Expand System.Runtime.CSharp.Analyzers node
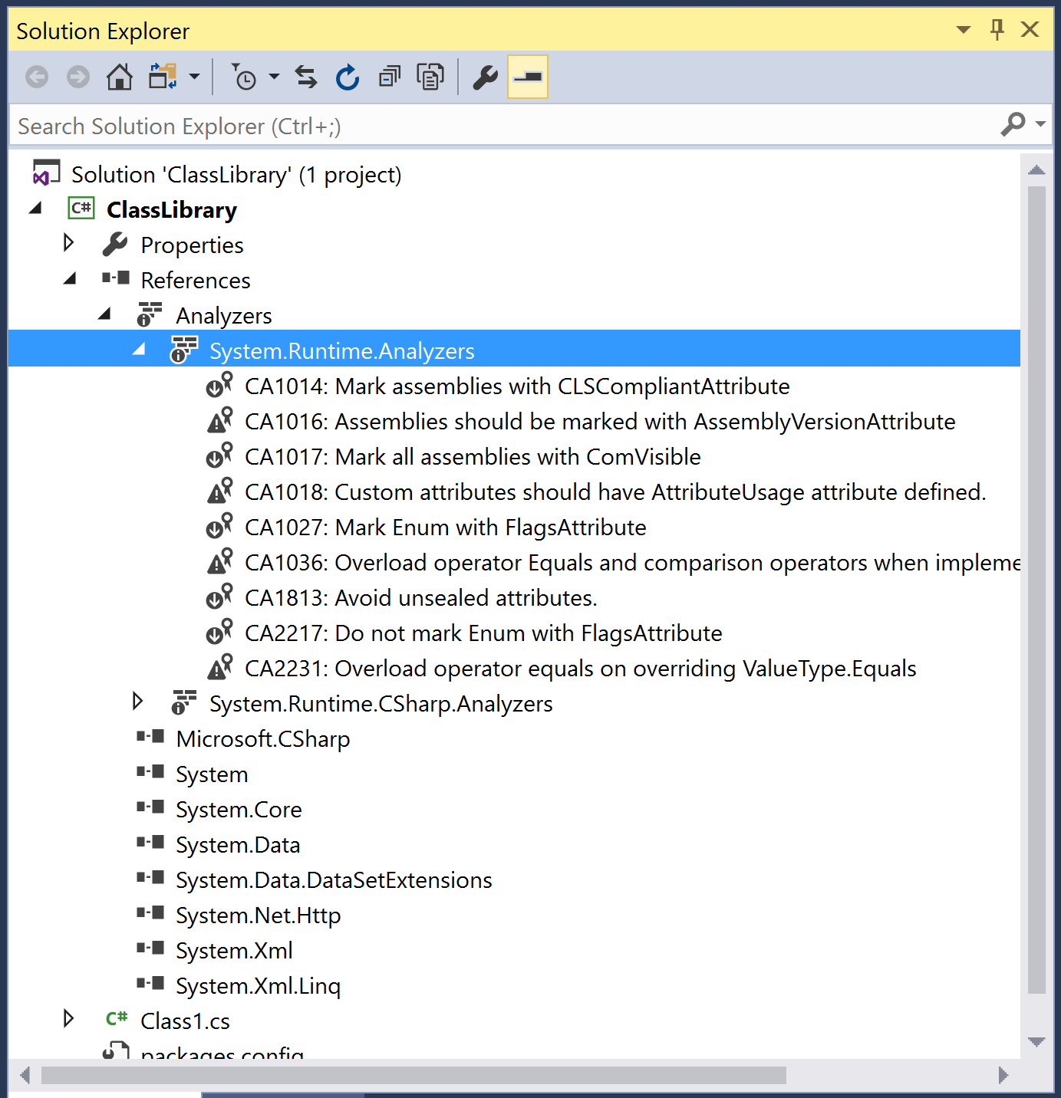 point(138,701)
